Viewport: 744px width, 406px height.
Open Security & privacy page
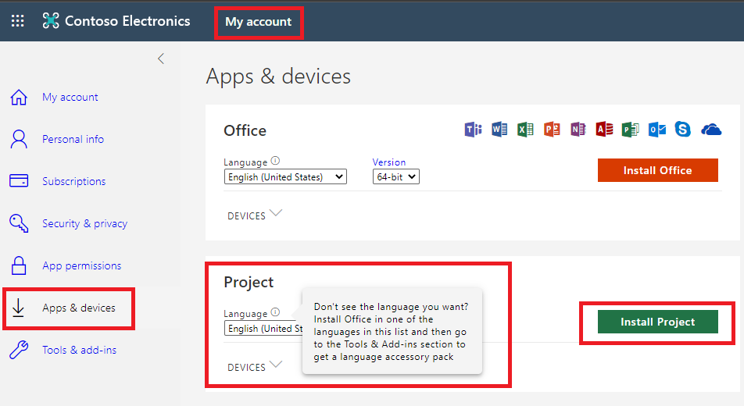click(x=85, y=223)
